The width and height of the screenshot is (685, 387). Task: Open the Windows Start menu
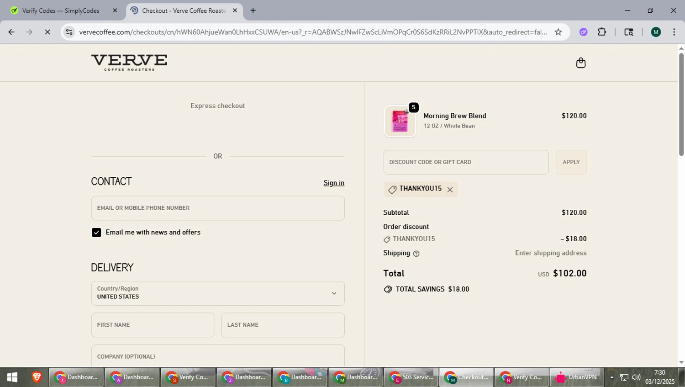[12, 377]
